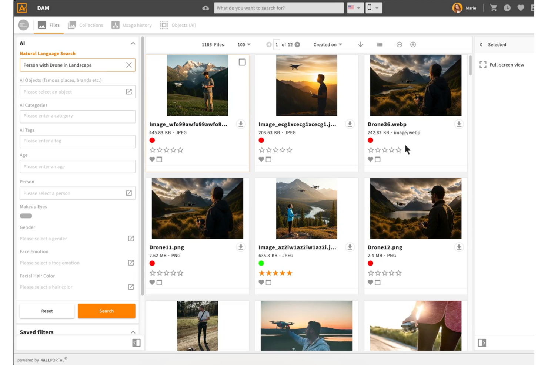548x365 pixels.
Task: Open the Created on sort dropdown
Action: pyautogui.click(x=328, y=45)
